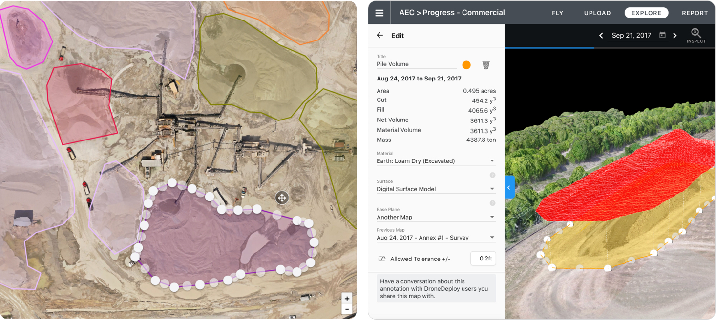The width and height of the screenshot is (716, 320).
Task: Zoom in using the map plus icon
Action: tap(347, 298)
